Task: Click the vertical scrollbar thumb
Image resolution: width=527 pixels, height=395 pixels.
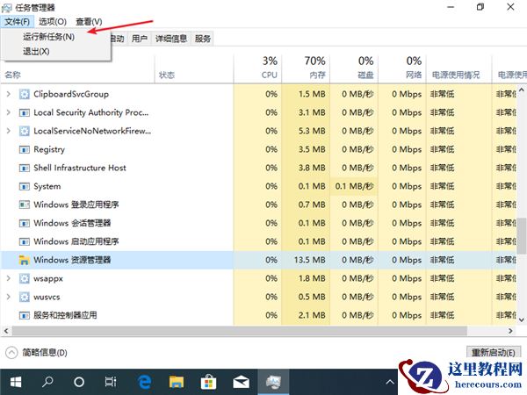Action: click(x=521, y=235)
